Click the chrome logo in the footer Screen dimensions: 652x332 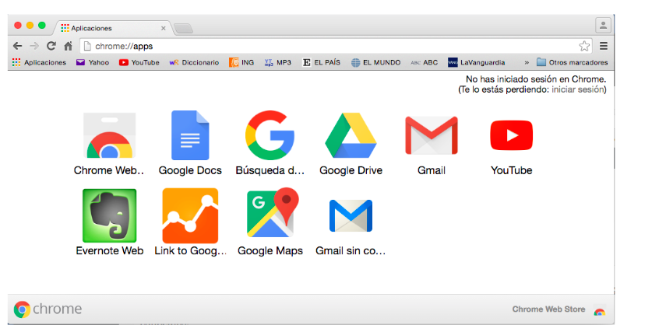[48, 309]
